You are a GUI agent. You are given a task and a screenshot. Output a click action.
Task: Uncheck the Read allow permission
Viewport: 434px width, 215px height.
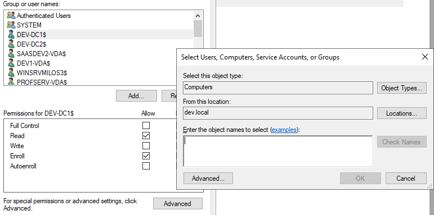click(x=146, y=135)
